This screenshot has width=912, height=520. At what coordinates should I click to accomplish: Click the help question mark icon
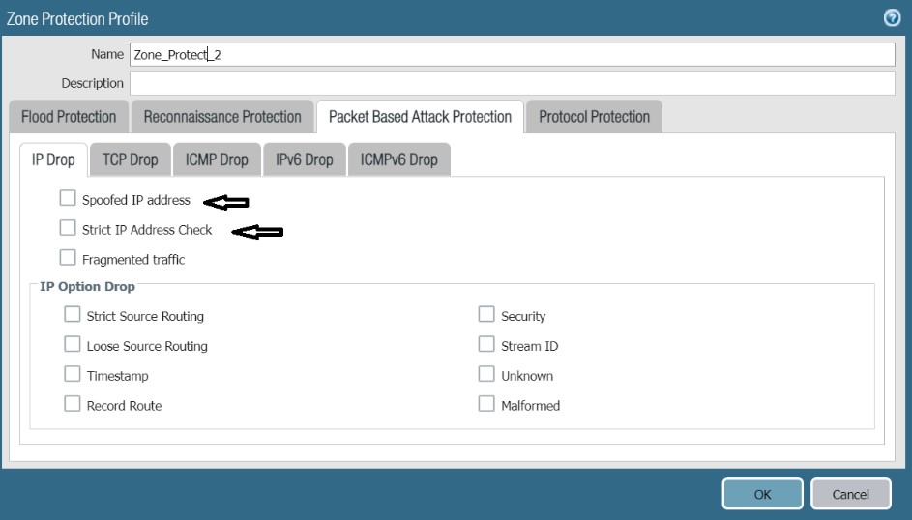[895, 16]
